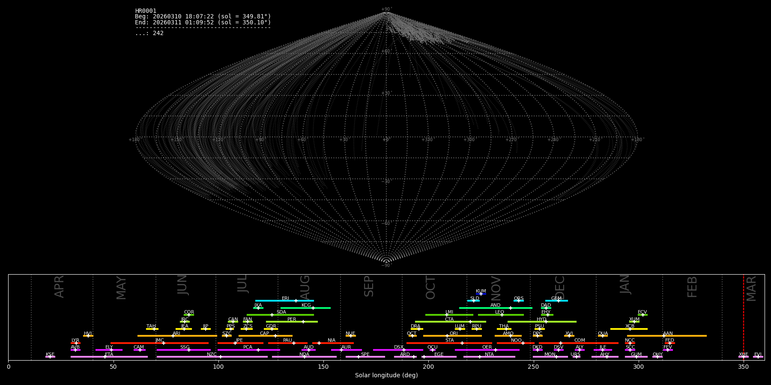
Task: Select the SPE shower bar
Action: (x=365, y=357)
